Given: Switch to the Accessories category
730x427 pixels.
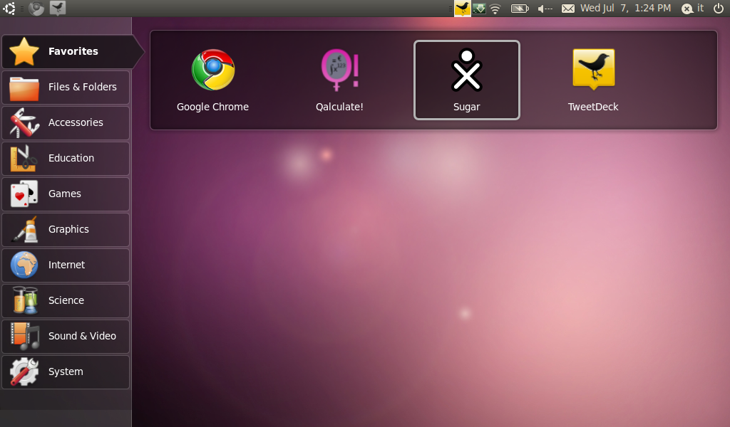Looking at the screenshot, I should pyautogui.click(x=66, y=122).
